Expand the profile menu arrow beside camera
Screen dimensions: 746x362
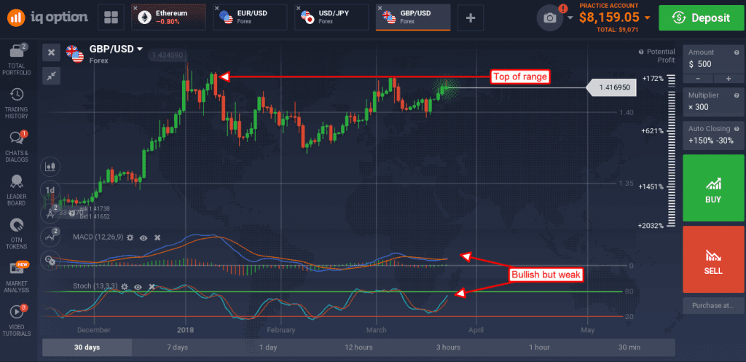point(570,18)
